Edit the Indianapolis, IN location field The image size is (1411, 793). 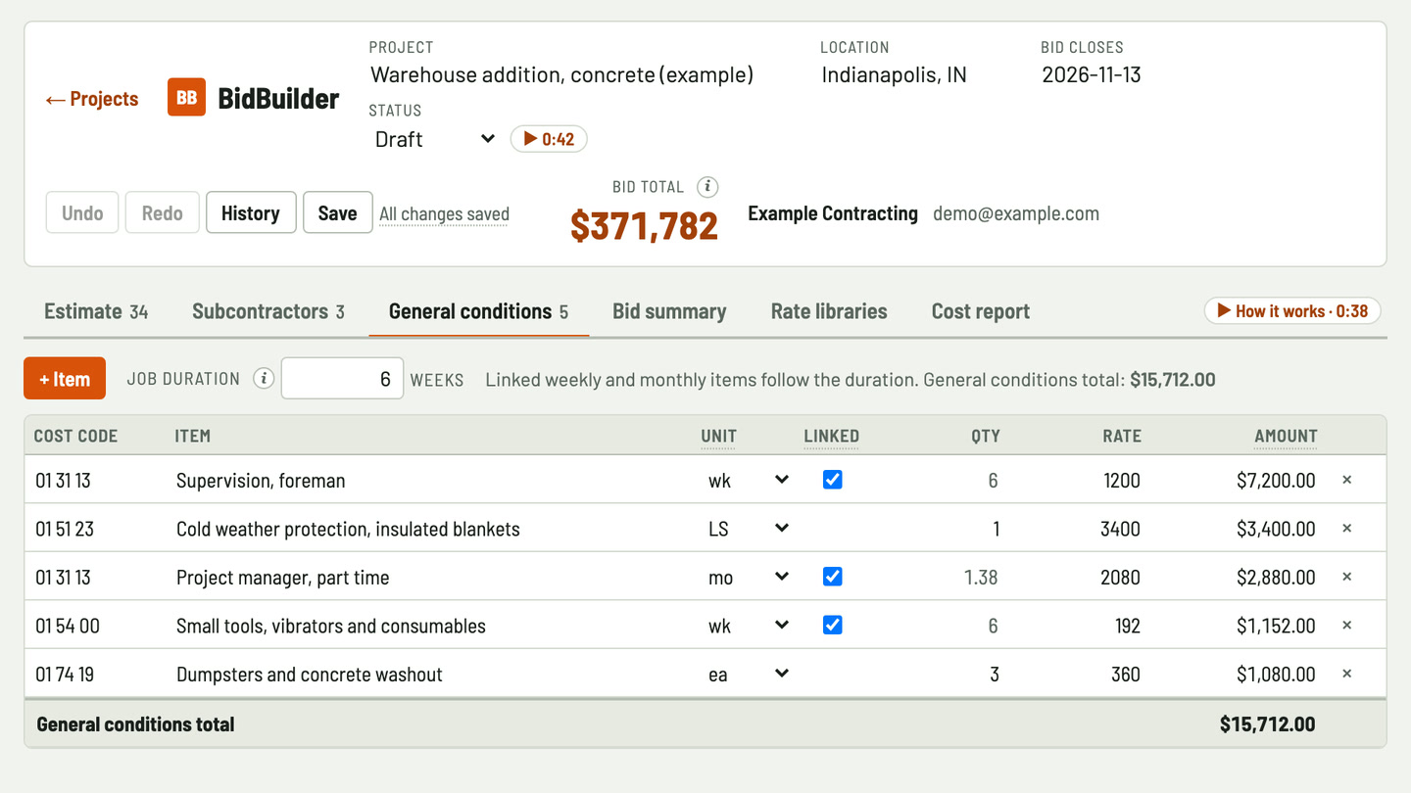tap(920, 74)
